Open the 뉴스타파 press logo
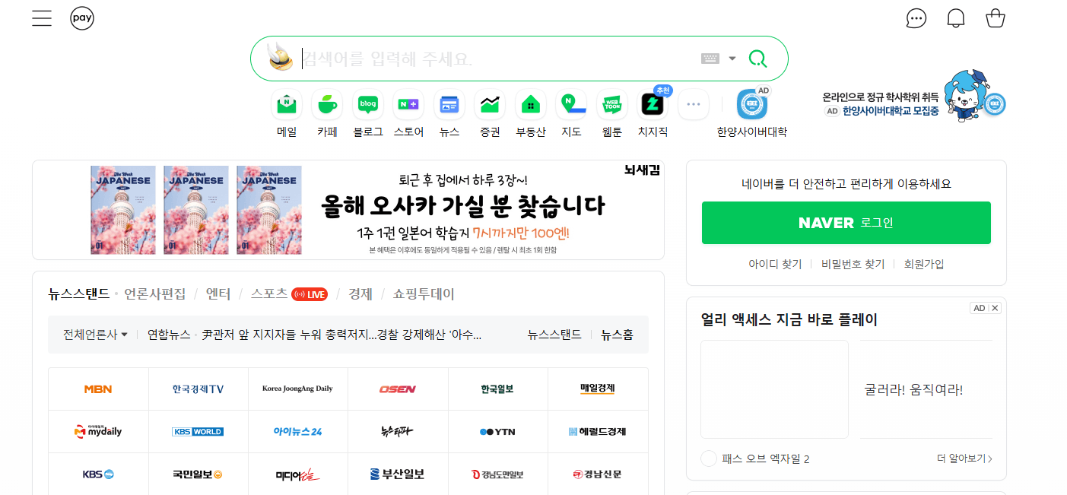Image resolution: width=1067 pixels, height=495 pixels. tap(398, 432)
